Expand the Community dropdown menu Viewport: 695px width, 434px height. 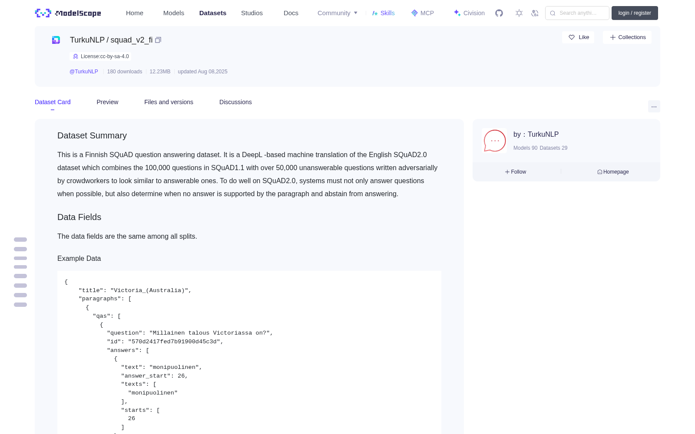click(338, 13)
